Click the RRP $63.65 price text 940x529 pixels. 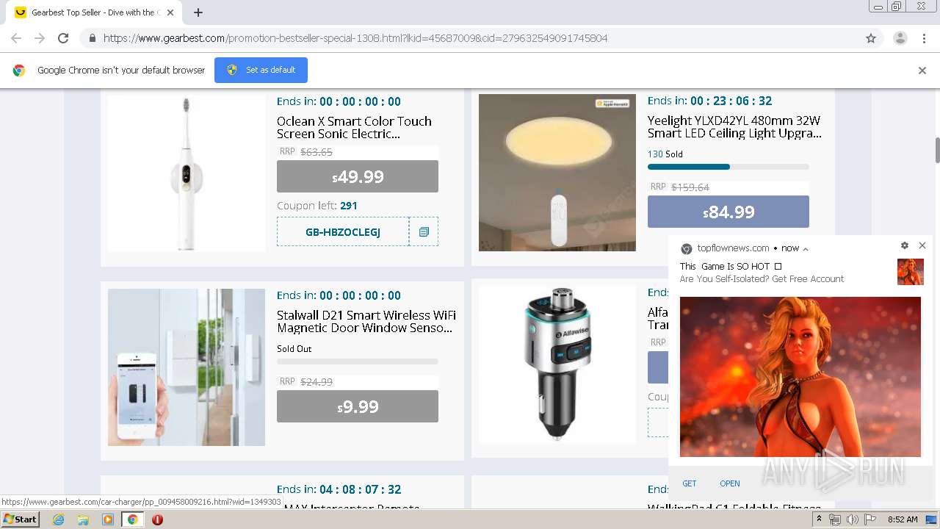coord(306,152)
